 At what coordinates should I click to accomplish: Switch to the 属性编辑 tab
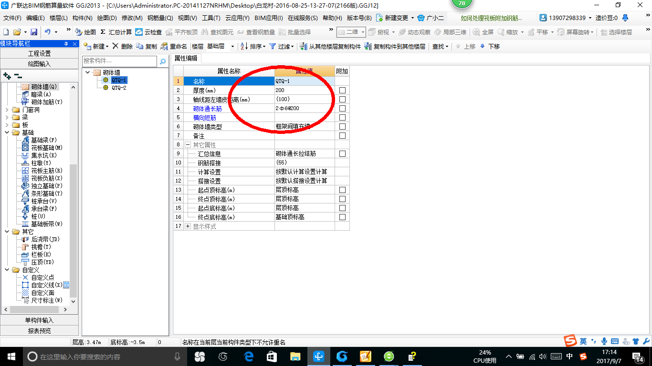point(186,58)
